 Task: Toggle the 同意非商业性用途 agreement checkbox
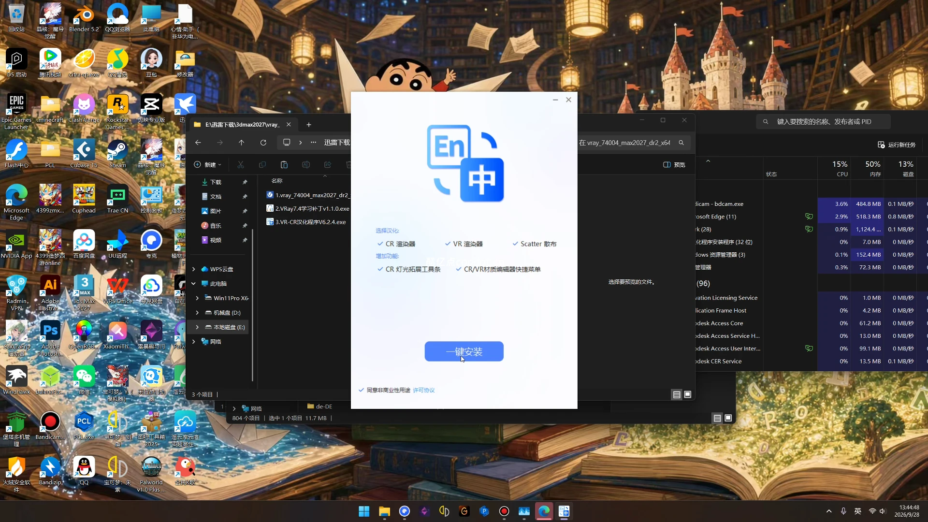(x=361, y=390)
